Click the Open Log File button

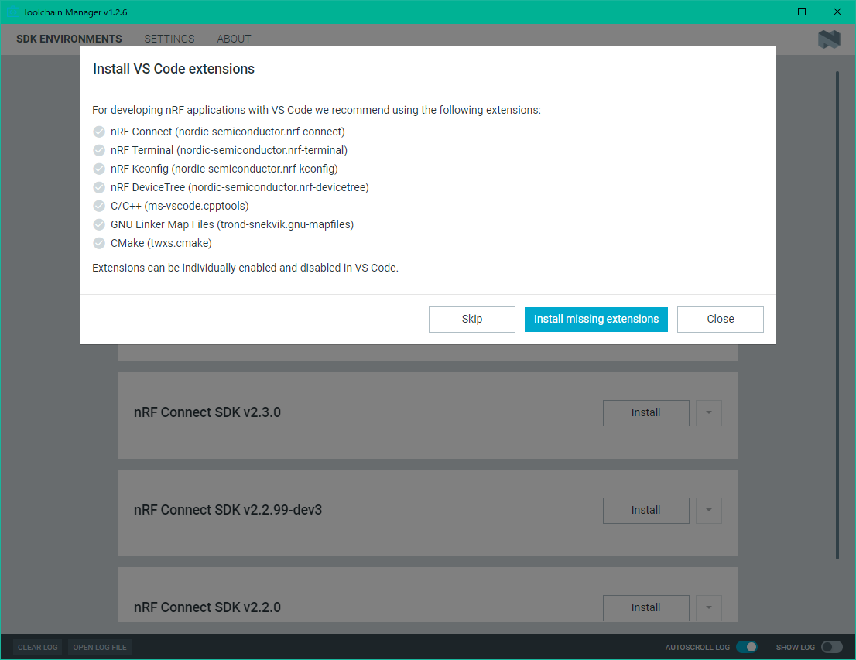pyautogui.click(x=100, y=648)
